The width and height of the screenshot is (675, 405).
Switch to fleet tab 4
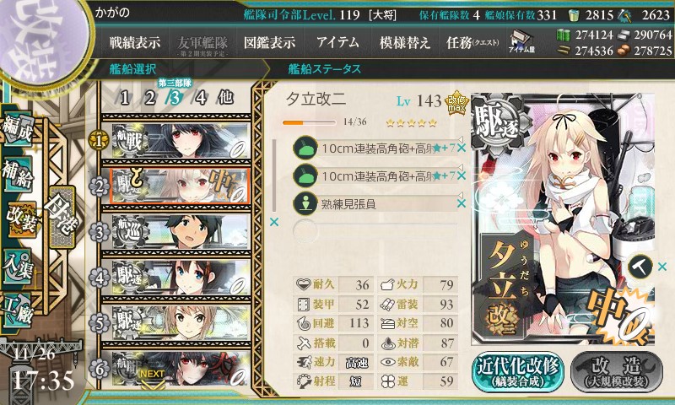201,98
